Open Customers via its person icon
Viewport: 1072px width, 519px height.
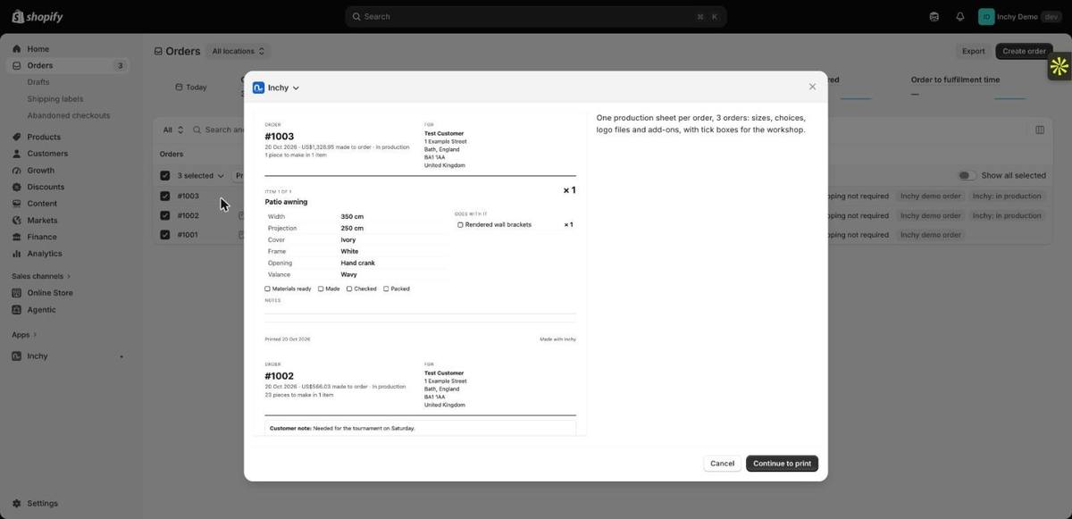tap(16, 154)
